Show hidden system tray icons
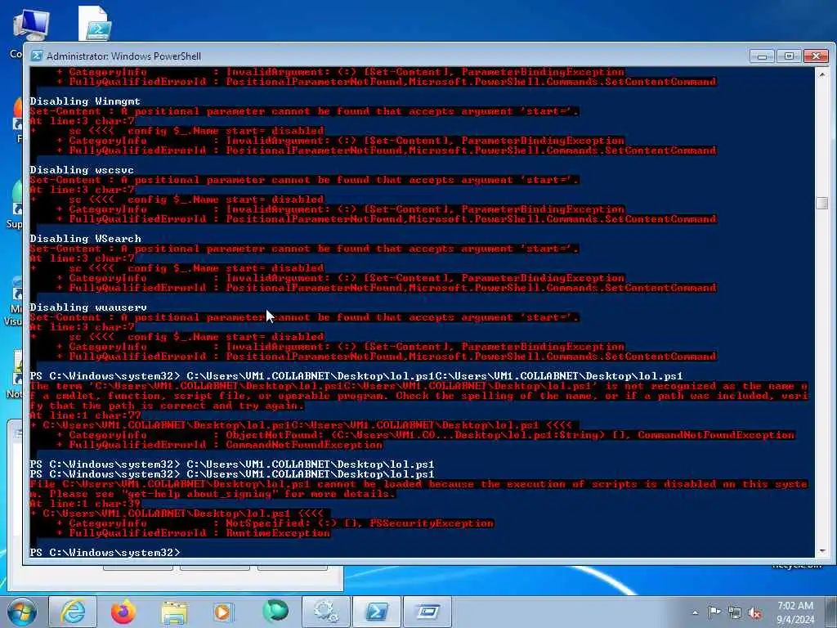The image size is (837, 628). (696, 612)
